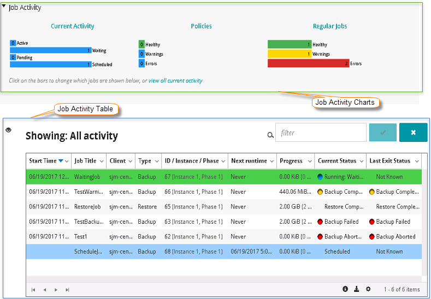Open the Progress column dropdown chevron

310,162
